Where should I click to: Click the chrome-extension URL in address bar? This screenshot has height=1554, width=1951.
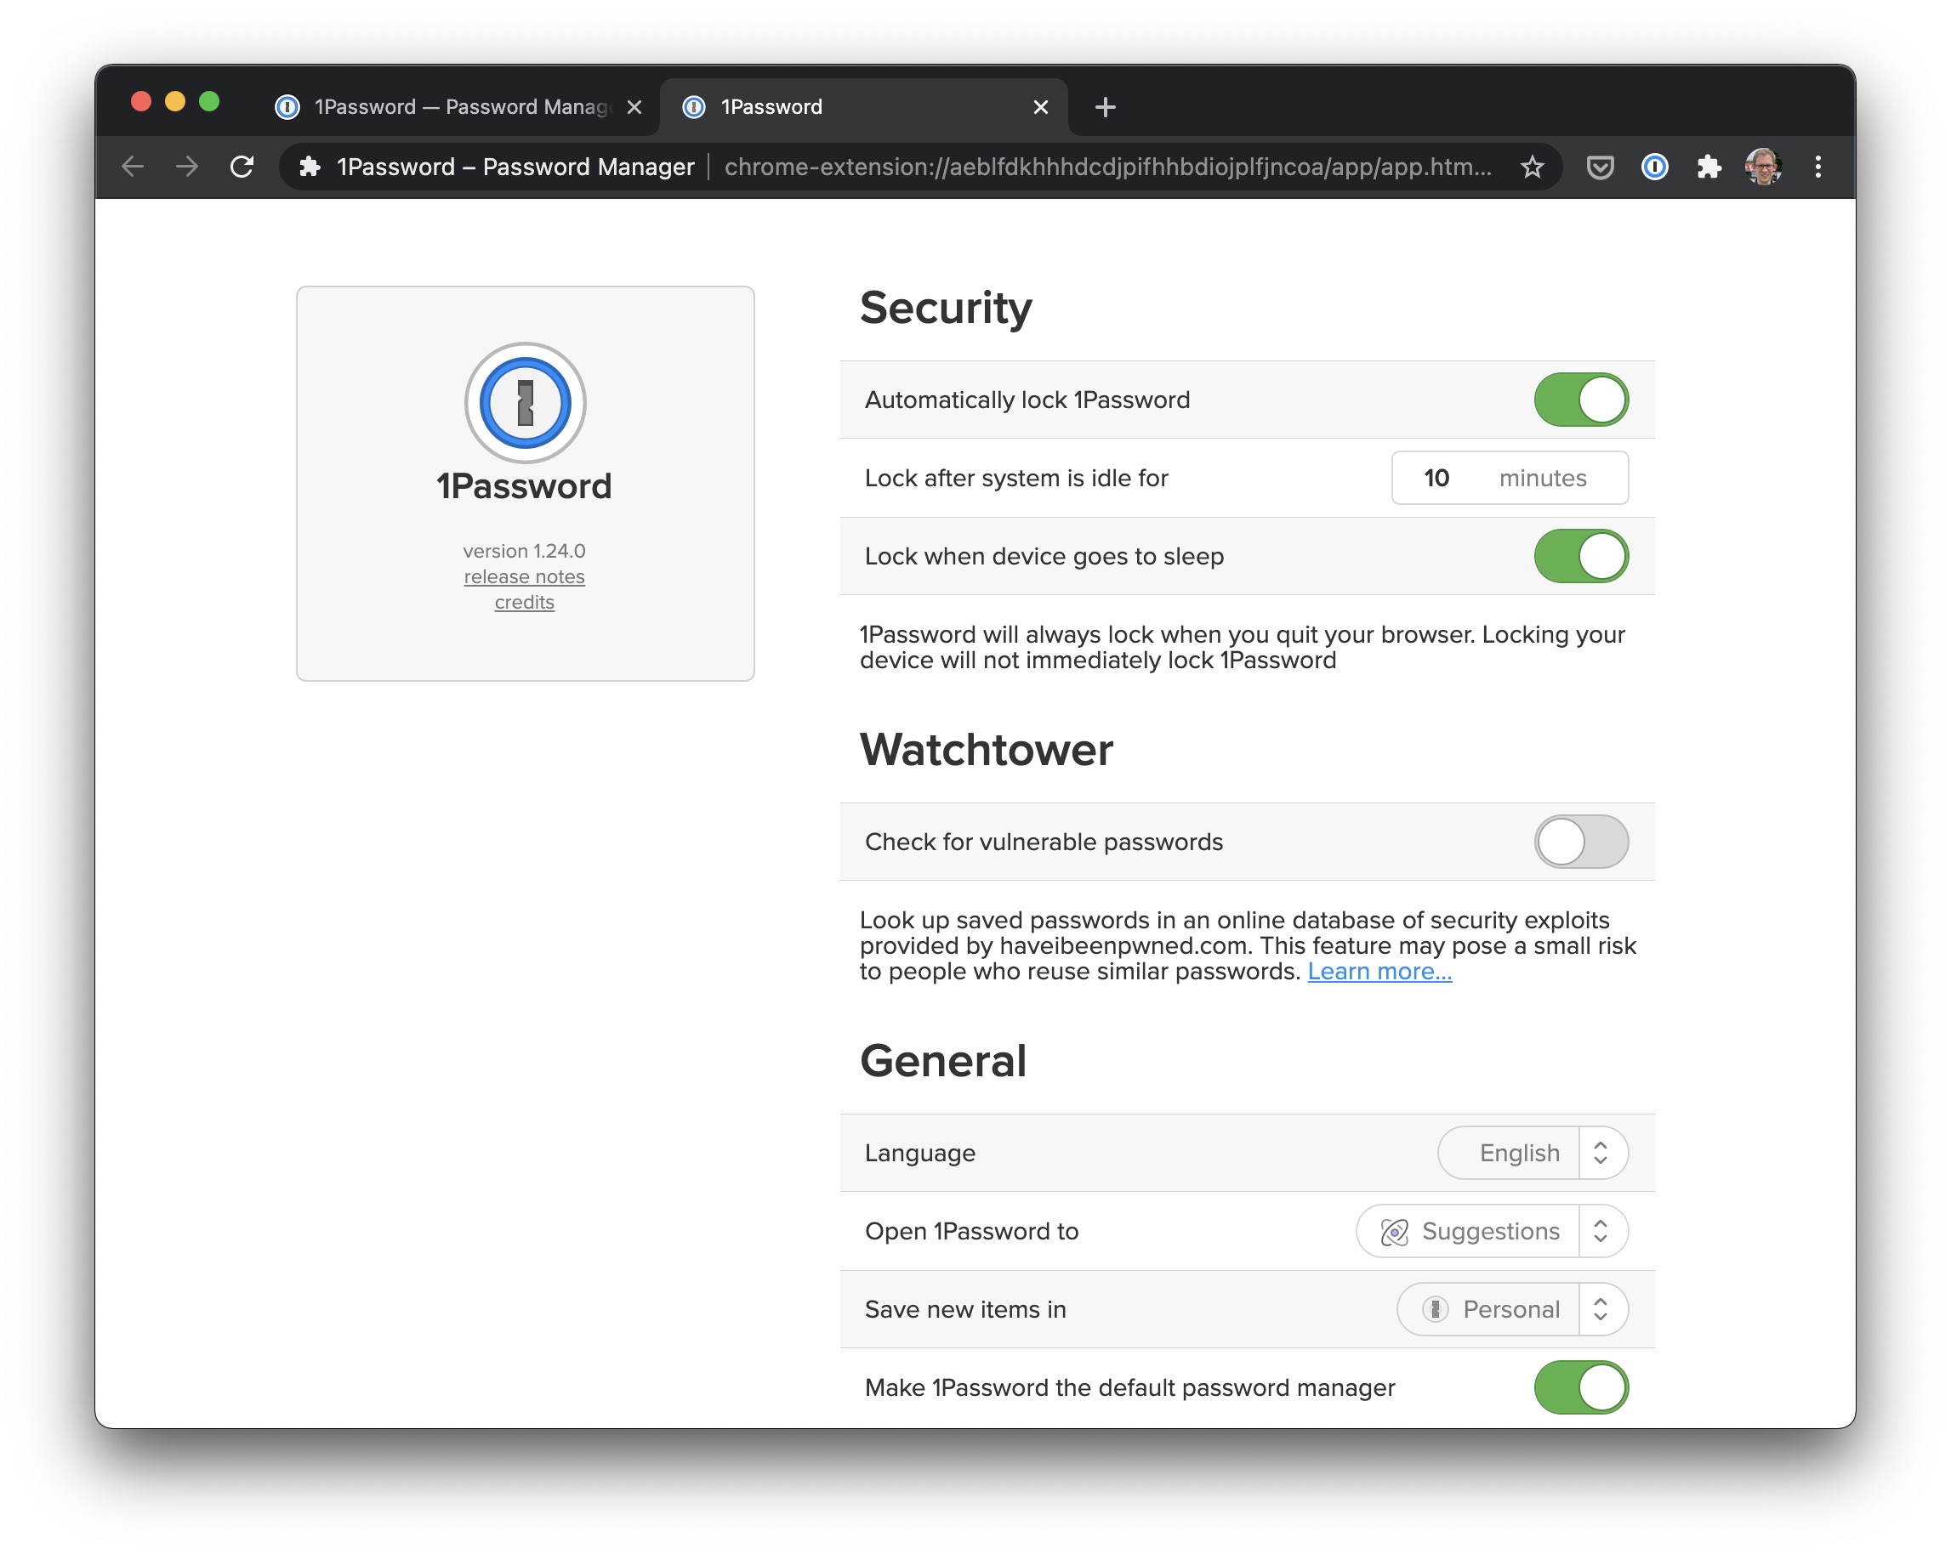click(1107, 167)
